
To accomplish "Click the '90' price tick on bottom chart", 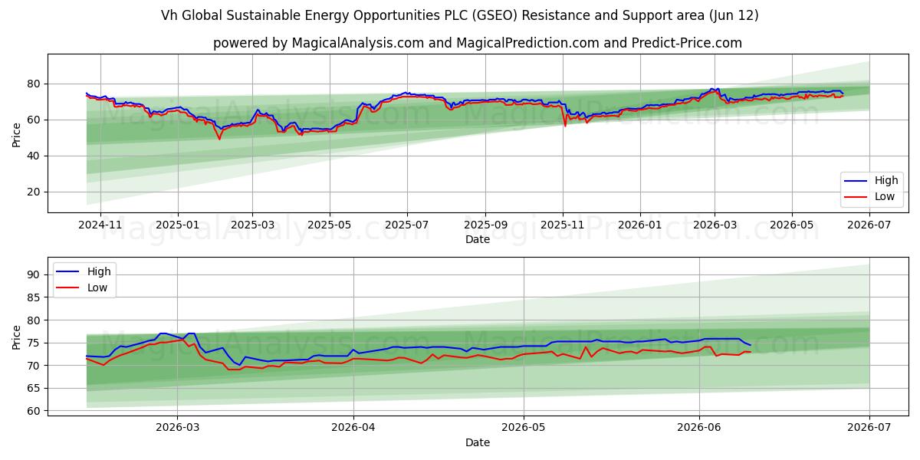I will point(34,274).
